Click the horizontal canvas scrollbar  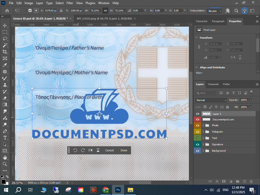click(x=140, y=183)
